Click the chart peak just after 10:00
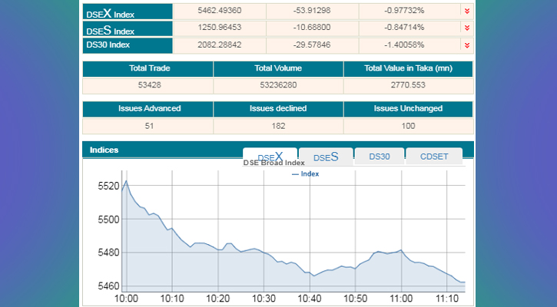557x307 pixels. click(x=126, y=181)
